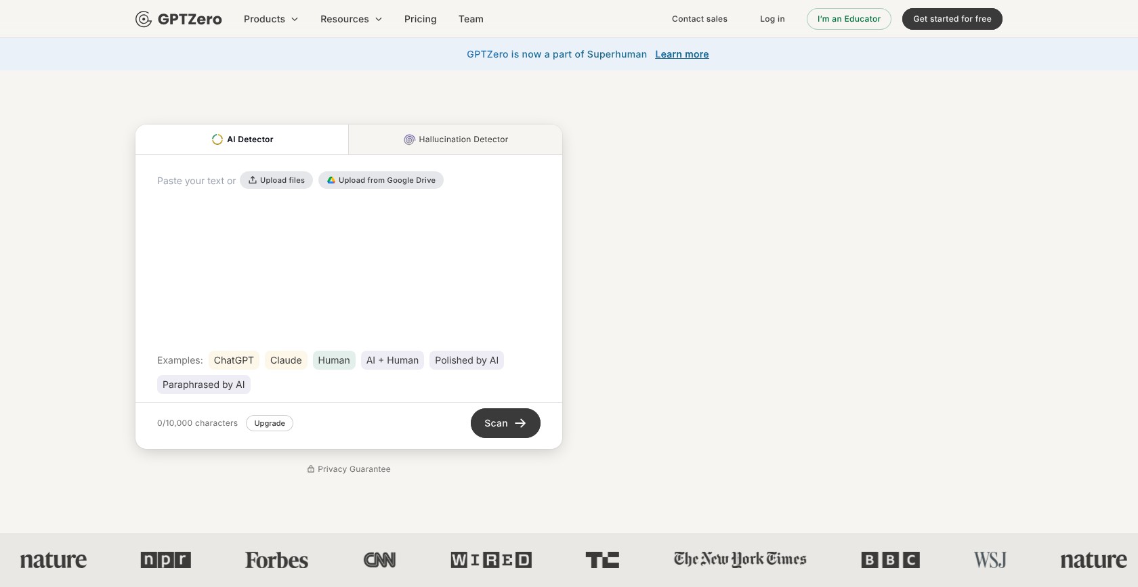Click the I'm an Educator button
The image size is (1138, 587).
pyautogui.click(x=849, y=19)
